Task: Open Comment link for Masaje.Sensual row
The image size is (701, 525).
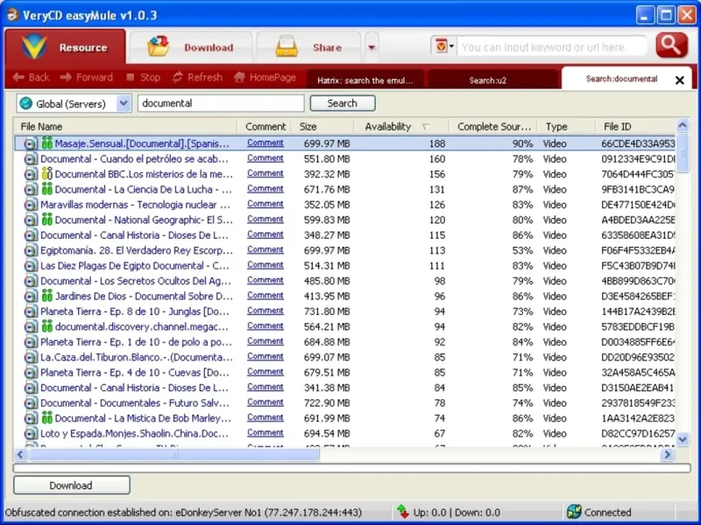Action: (266, 143)
